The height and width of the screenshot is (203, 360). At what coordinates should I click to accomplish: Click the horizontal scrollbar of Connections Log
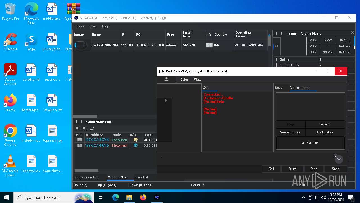point(86,171)
